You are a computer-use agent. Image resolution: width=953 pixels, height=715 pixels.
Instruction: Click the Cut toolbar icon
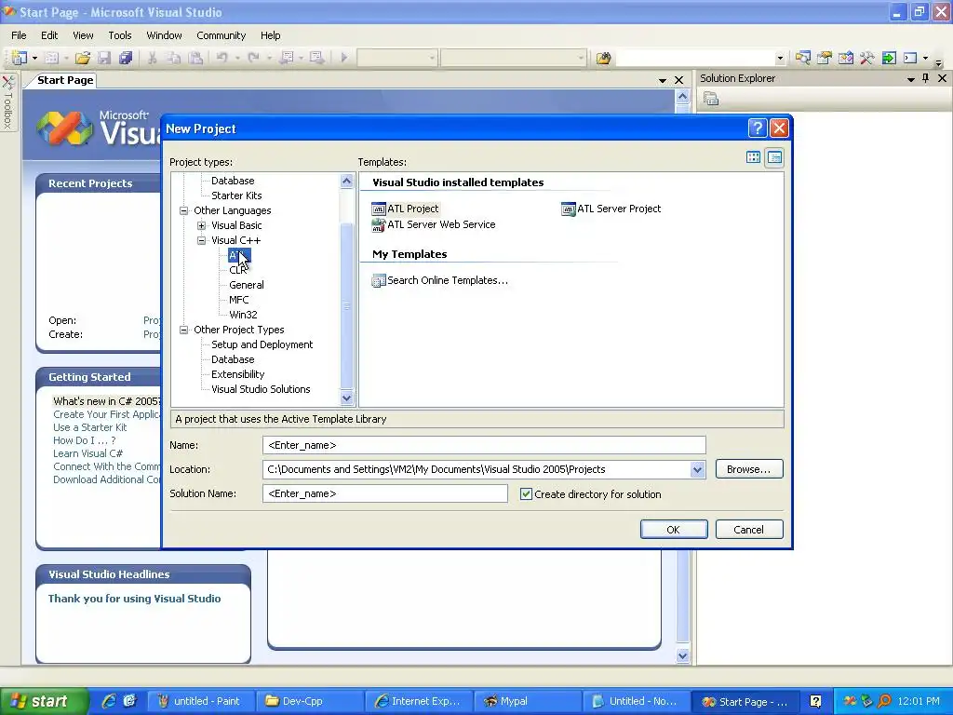[x=152, y=58]
